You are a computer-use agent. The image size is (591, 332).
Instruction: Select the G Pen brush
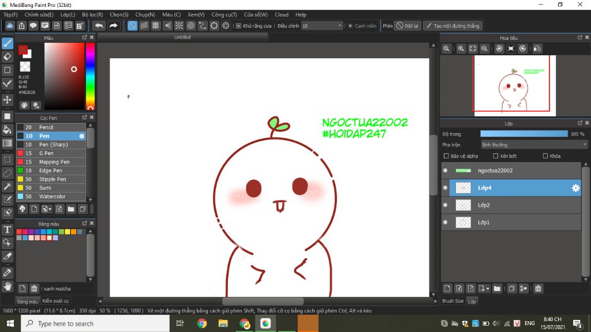[x=51, y=153]
